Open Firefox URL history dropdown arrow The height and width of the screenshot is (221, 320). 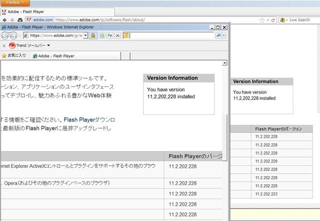pyautogui.click(x=268, y=20)
